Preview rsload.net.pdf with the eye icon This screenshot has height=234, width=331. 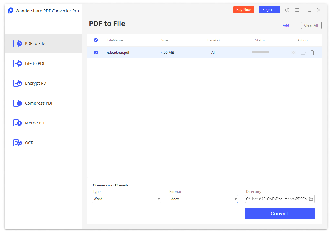pos(293,53)
